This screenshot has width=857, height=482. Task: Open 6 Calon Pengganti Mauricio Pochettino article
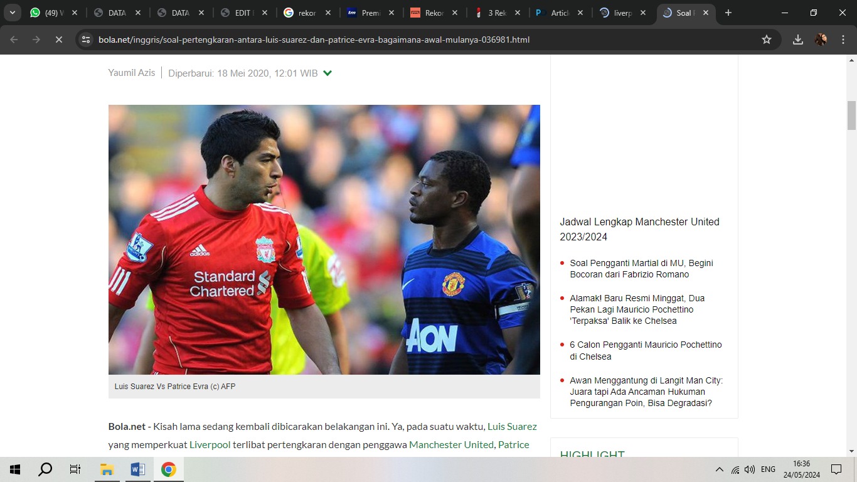tap(646, 351)
